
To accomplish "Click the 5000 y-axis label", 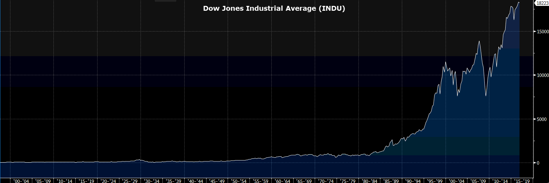I will [542, 119].
